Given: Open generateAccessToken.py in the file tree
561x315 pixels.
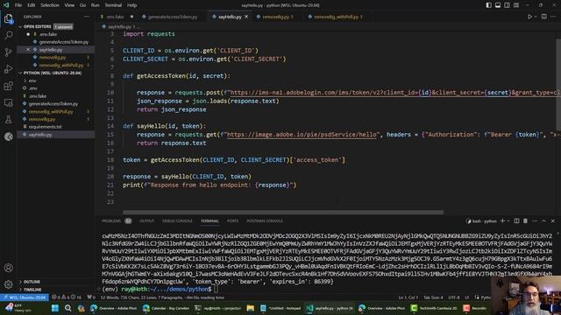Looking at the screenshot, I should pos(53,104).
